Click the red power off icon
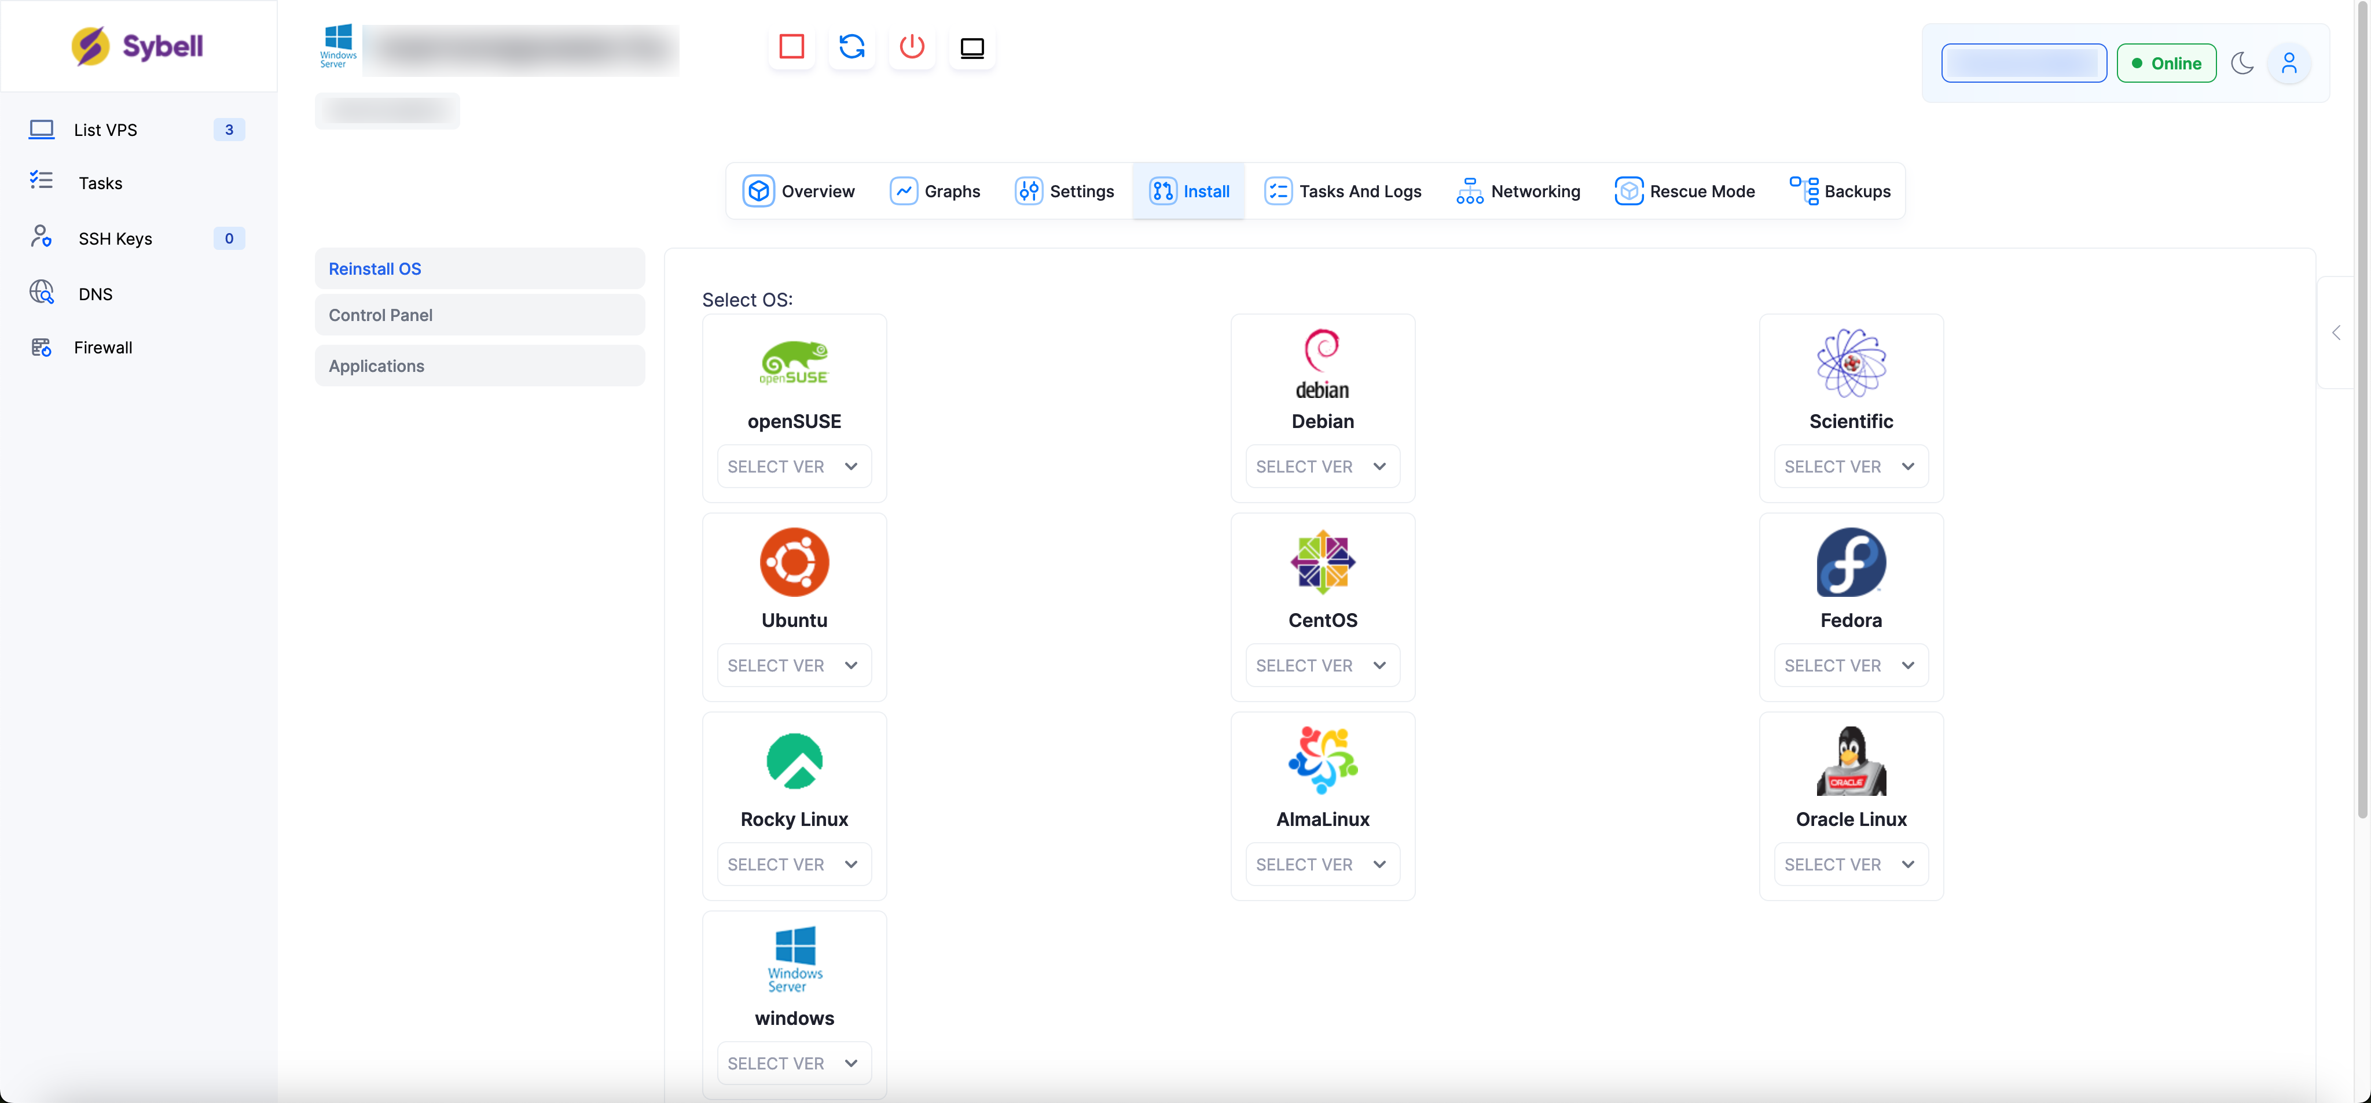 click(911, 47)
